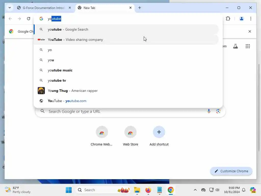This screenshot has width=261, height=196.
Task: Open the Windows Start menu
Action: click(x=69, y=190)
